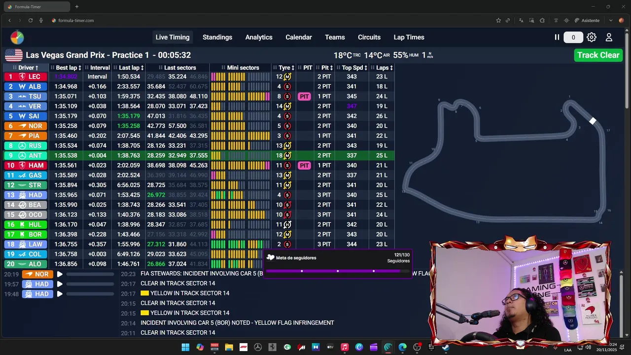Click the PIT badge in HAM's row
This screenshot has width=631, height=355.
[x=304, y=166]
